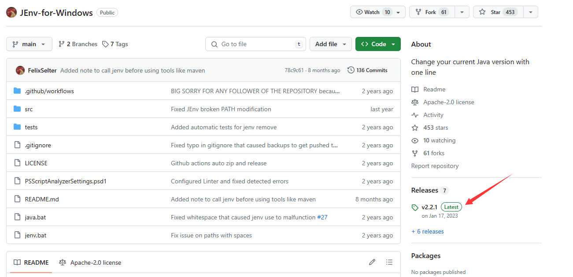Click the JEnv-for-Windows repository owner avatar
Viewport: 573px width, 277px height.
[11, 12]
